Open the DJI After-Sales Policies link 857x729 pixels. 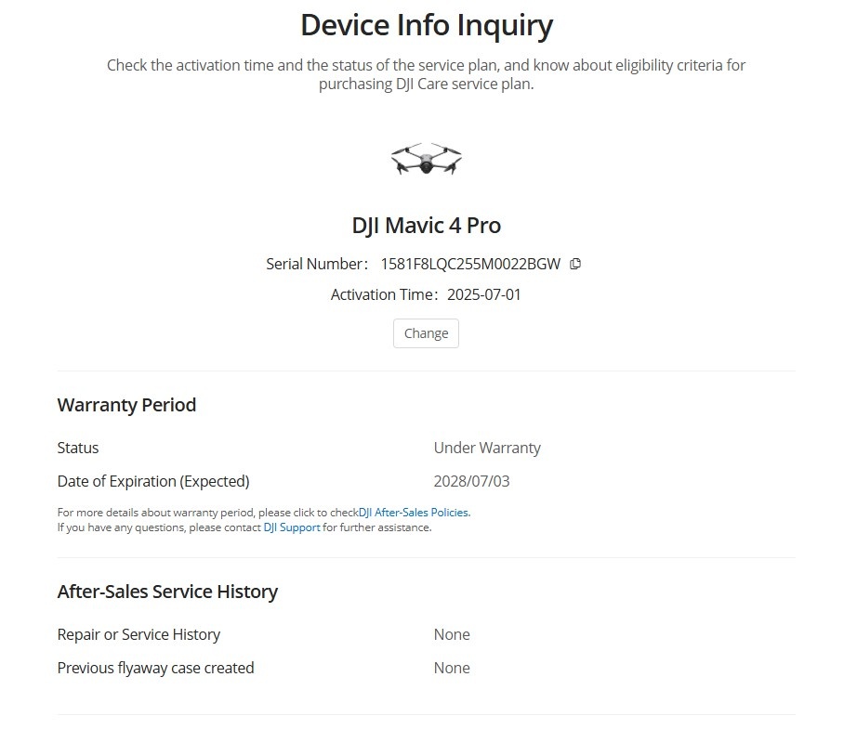(415, 512)
